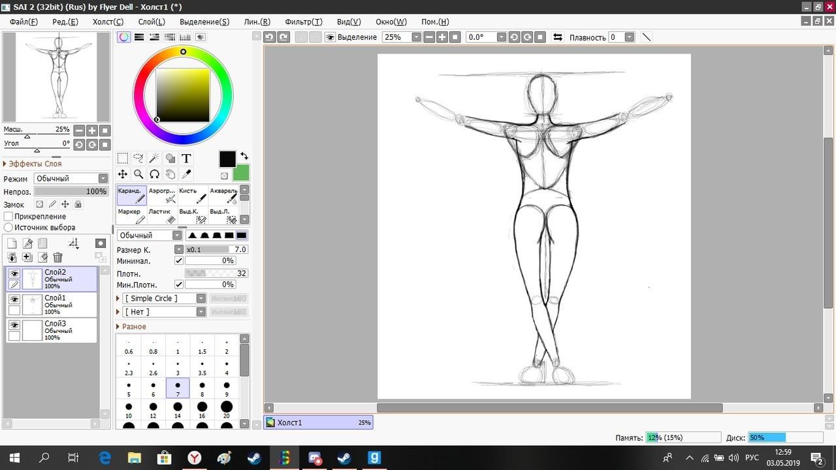Select the Magic Wand tool

(x=154, y=158)
